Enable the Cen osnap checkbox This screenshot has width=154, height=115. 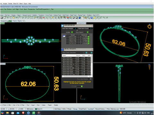click(12, 105)
